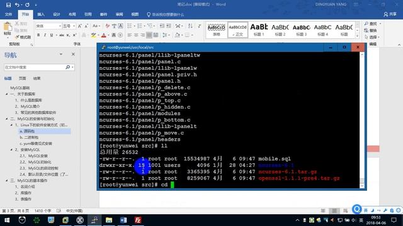Click the Grow Font icon

coord(80,26)
